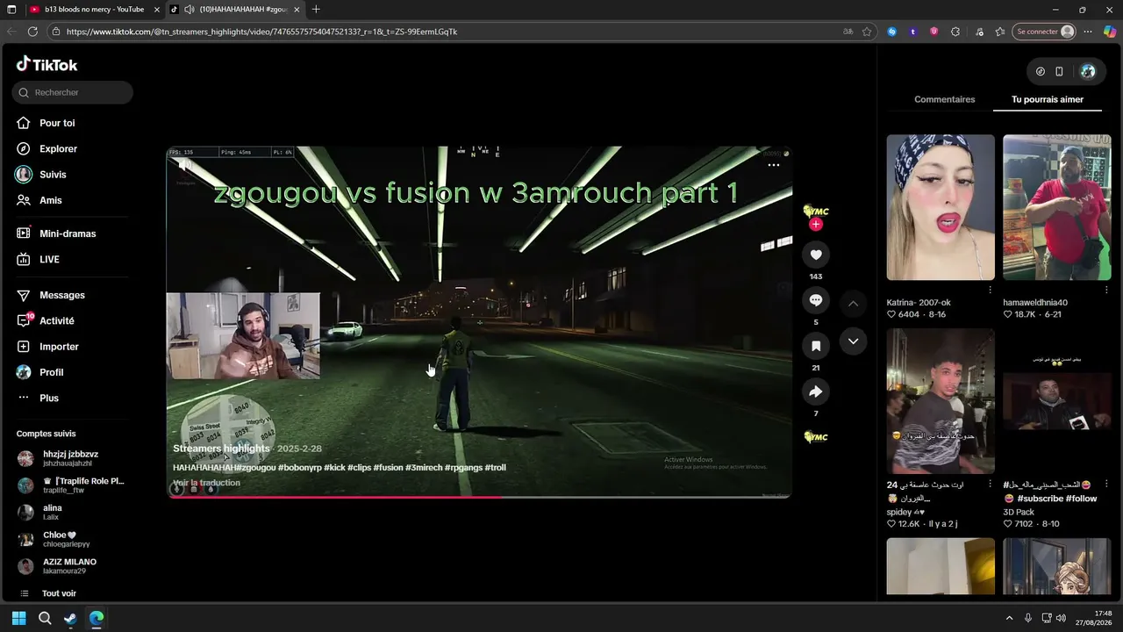Follow the creator with the red plus button
Viewport: 1123px width, 632px height.
coord(816,225)
